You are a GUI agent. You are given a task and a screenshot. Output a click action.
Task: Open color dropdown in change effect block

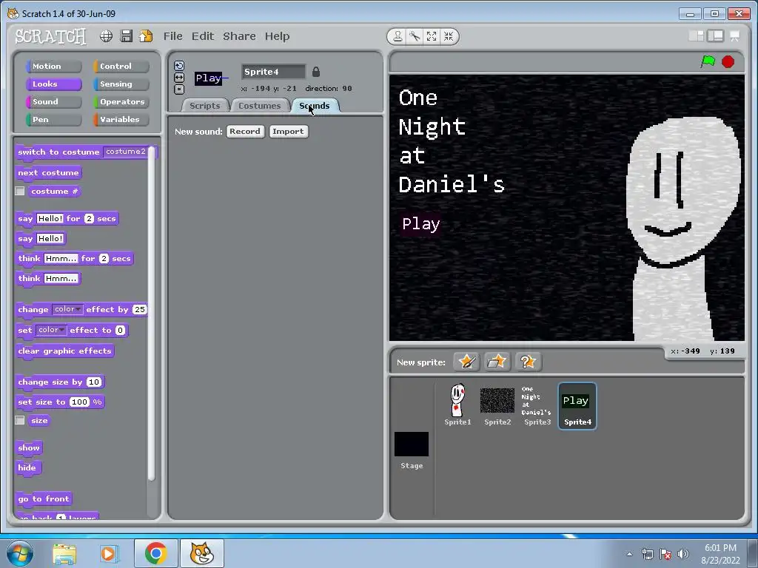67,310
